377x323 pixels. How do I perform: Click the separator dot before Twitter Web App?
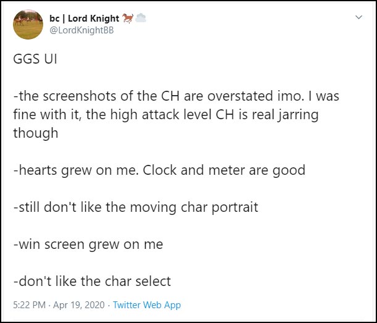[109, 305]
